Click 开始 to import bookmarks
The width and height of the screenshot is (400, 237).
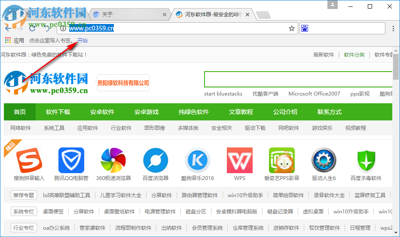tap(82, 40)
